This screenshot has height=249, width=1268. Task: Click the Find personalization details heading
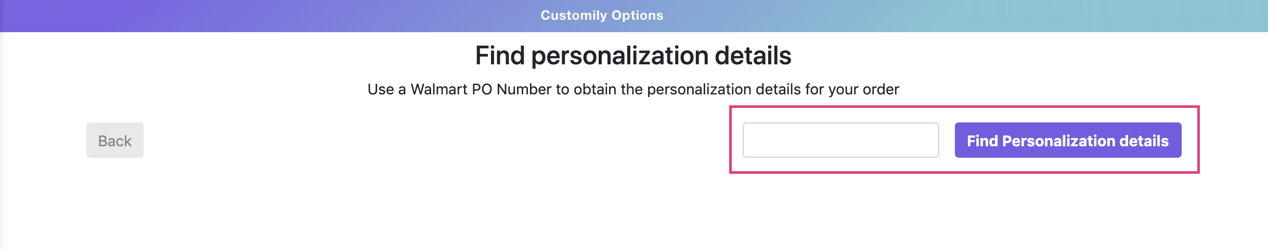633,56
